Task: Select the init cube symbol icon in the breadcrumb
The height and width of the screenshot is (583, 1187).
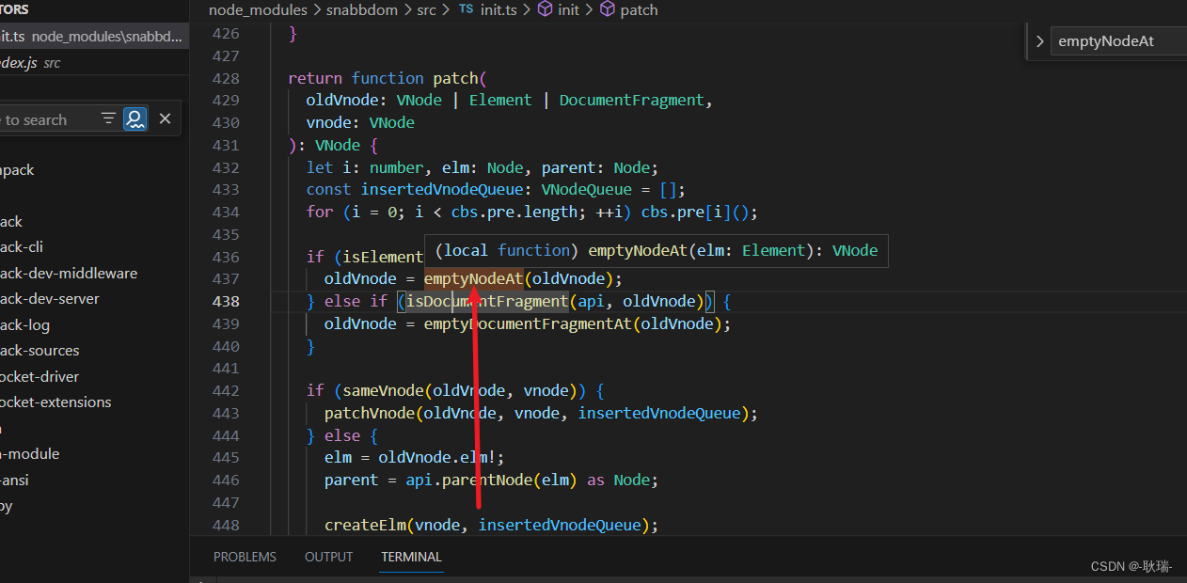Action: (545, 10)
